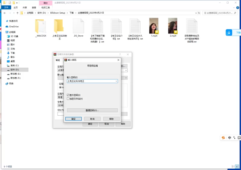The image size is (241, 170).
Task: Expand the ribbon chevron
Action: coord(234,8)
